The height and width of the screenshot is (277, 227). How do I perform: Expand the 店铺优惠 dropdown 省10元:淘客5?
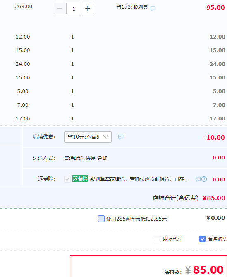(88, 137)
